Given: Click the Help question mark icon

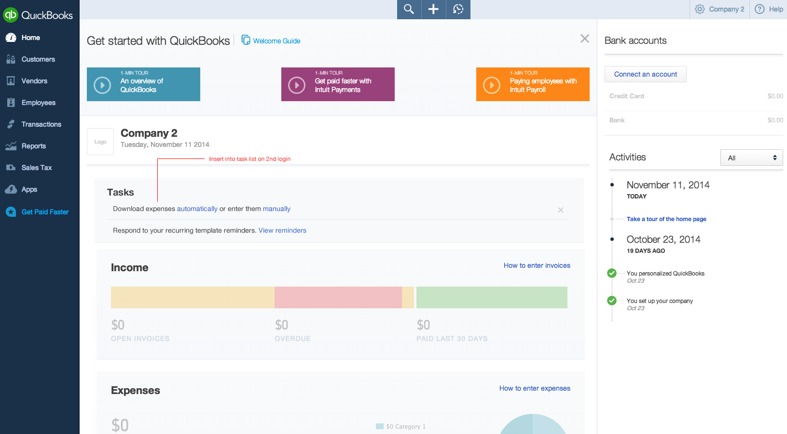Looking at the screenshot, I should [x=759, y=9].
